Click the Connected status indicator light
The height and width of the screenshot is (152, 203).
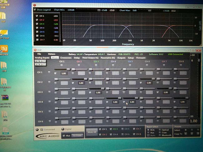(x=37, y=129)
